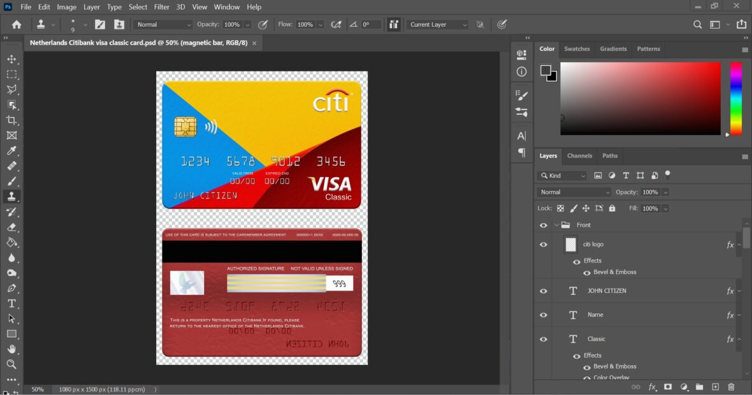Create a new layer using the Layers panel icon
The width and height of the screenshot is (752, 395).
click(x=714, y=387)
